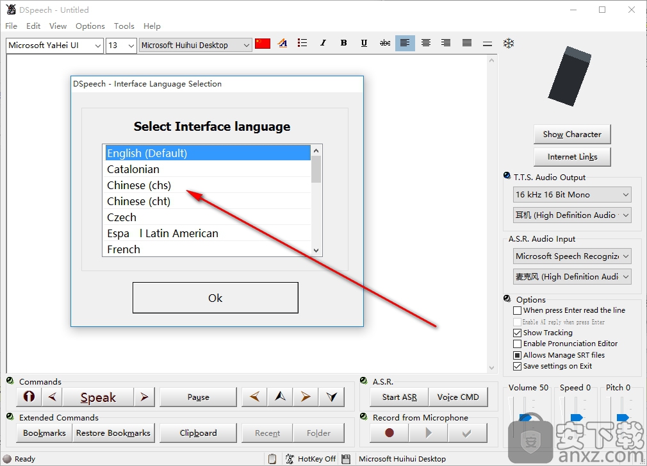The width and height of the screenshot is (647, 466).
Task: Click the clipboard icon in status bar
Action: click(272, 458)
